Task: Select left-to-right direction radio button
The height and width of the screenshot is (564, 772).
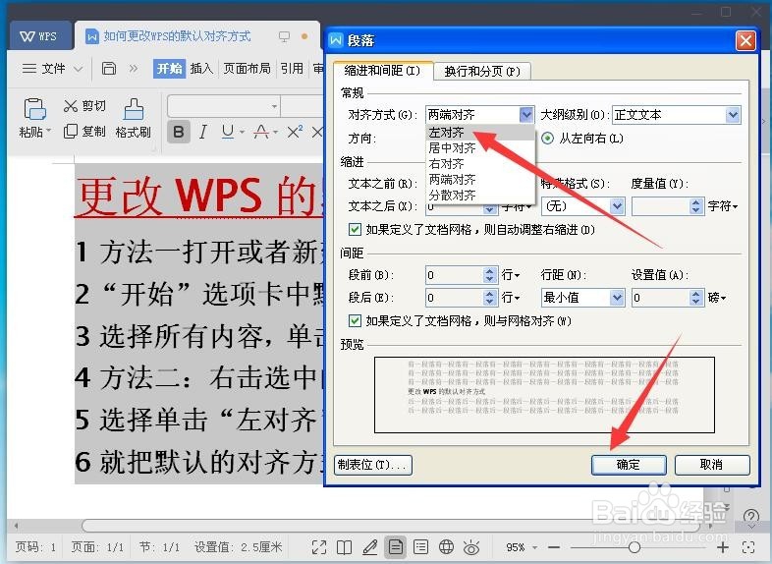Action: (x=547, y=139)
